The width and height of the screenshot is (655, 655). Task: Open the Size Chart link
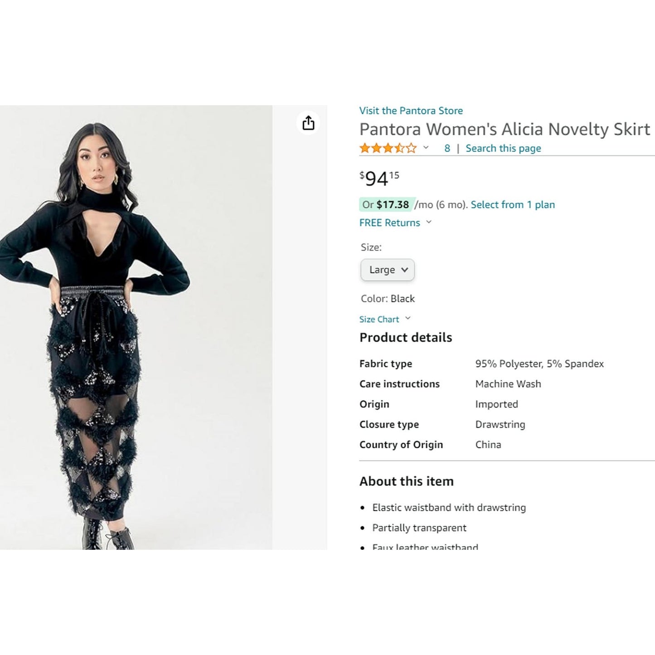(379, 319)
